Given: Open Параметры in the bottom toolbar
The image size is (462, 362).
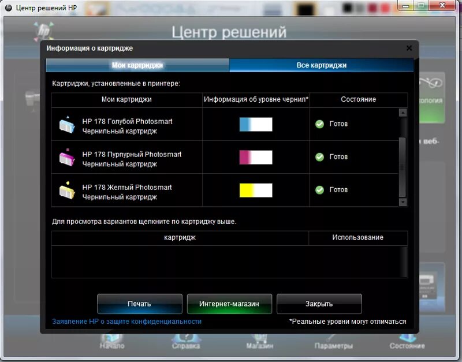Looking at the screenshot, I should pyautogui.click(x=333, y=342).
